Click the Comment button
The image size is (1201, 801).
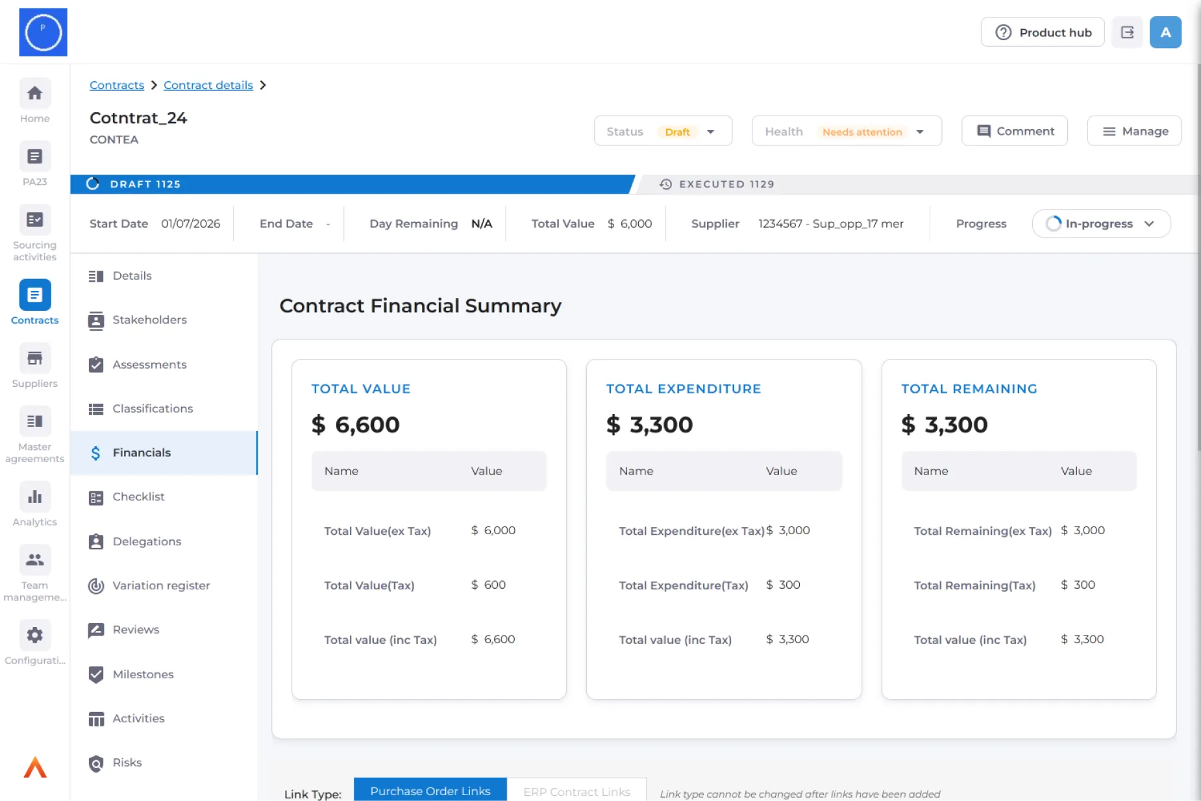point(1015,131)
